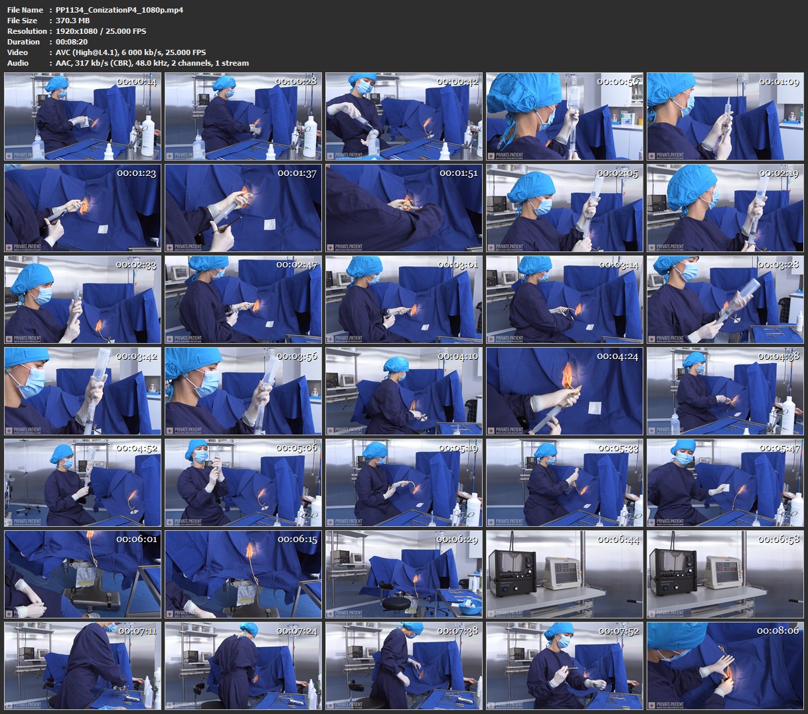The image size is (808, 714).
Task: Click the thumbnail at 00:06:15
Action: pyautogui.click(x=243, y=574)
